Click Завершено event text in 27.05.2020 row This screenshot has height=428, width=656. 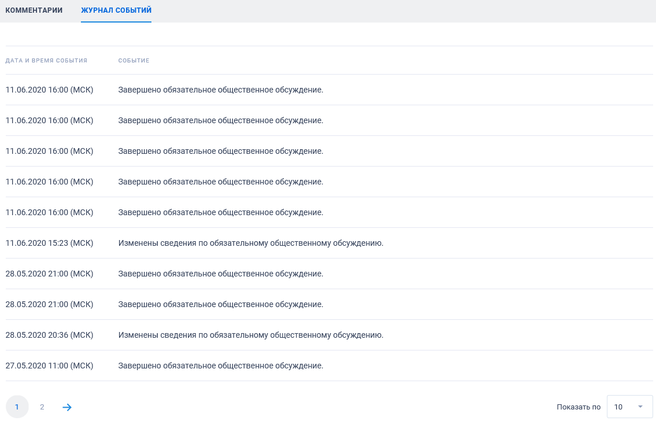click(220, 366)
